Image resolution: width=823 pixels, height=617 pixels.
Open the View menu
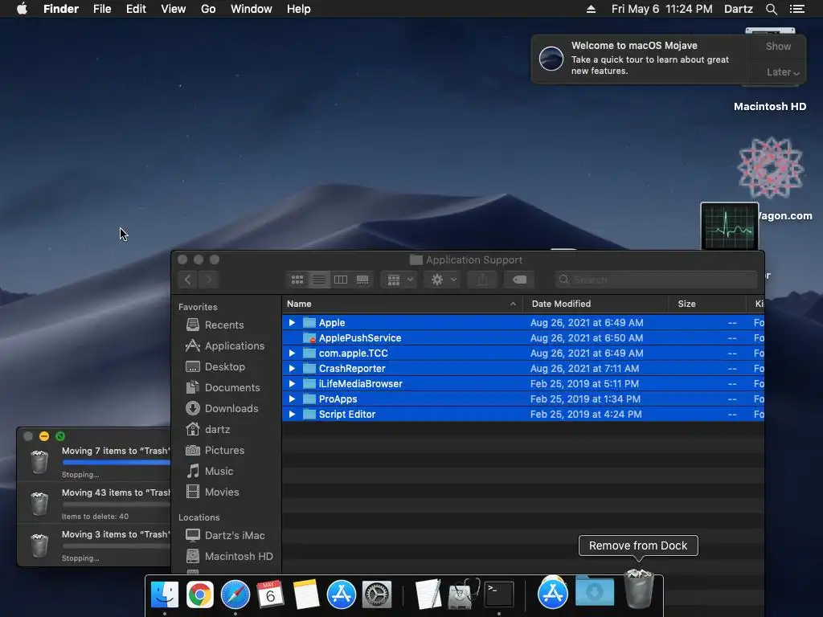pos(174,9)
